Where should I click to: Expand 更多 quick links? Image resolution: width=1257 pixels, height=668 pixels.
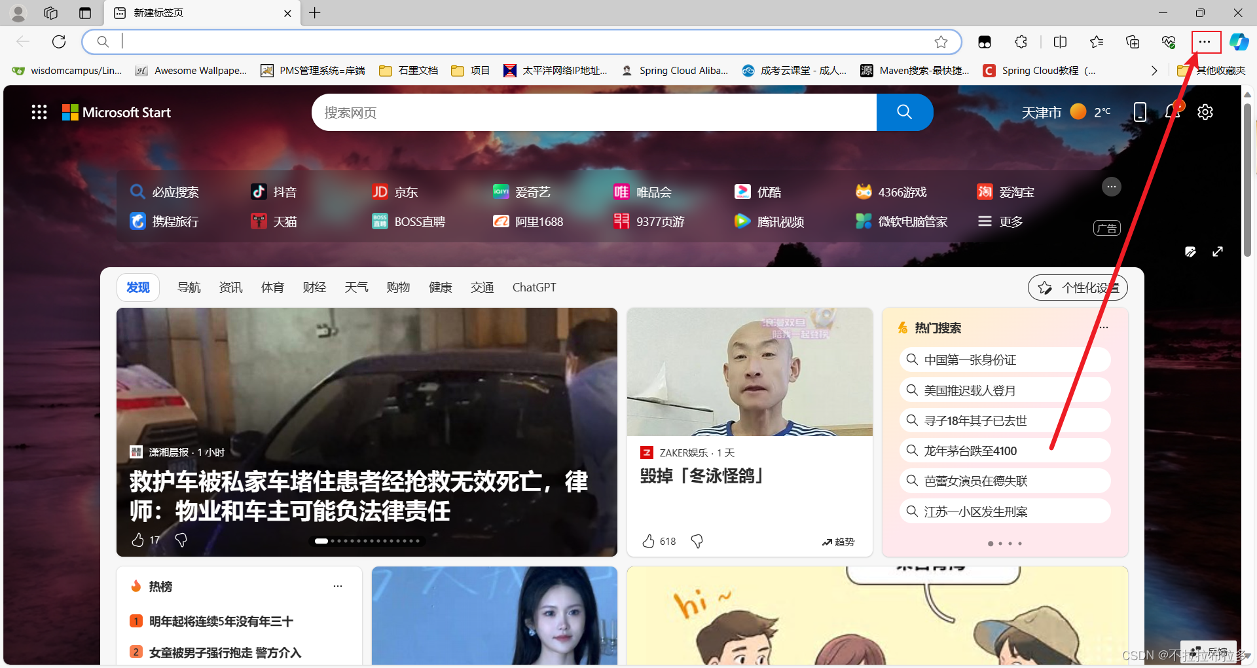coord(1000,221)
